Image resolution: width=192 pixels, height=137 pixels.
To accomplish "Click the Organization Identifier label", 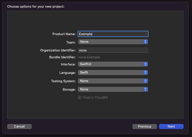I will point(58,50).
